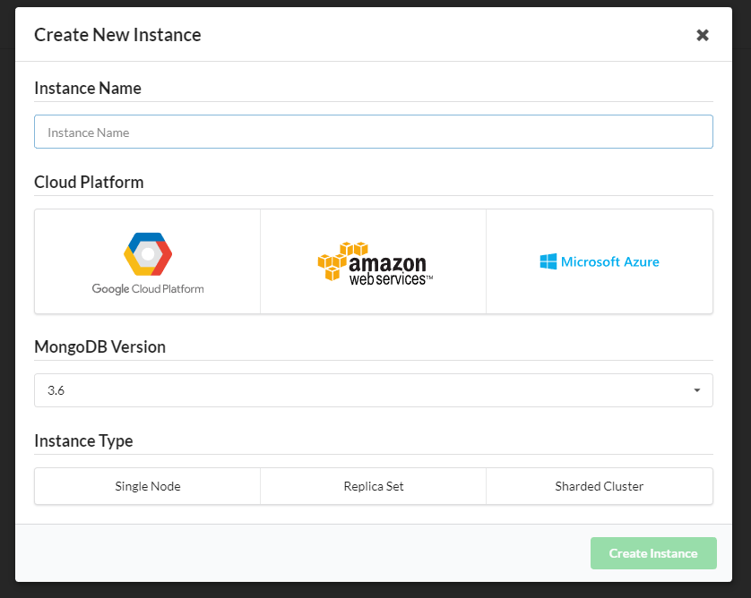
Task: Click the Instance Name input field
Action: click(x=374, y=132)
